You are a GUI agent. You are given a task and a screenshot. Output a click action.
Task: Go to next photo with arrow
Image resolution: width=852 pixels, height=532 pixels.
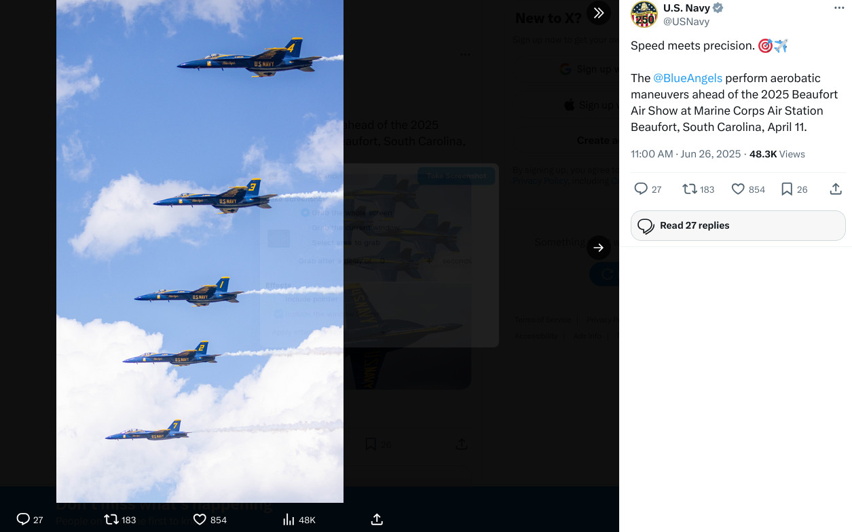598,248
